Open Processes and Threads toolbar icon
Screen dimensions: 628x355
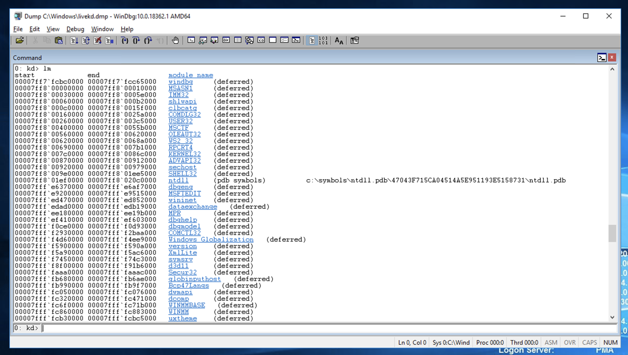point(284,41)
